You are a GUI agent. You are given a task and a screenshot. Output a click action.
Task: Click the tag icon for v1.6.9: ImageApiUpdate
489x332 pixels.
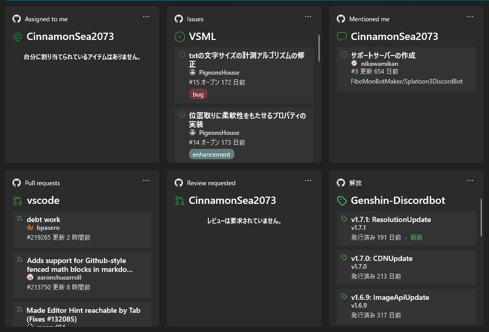[344, 297]
